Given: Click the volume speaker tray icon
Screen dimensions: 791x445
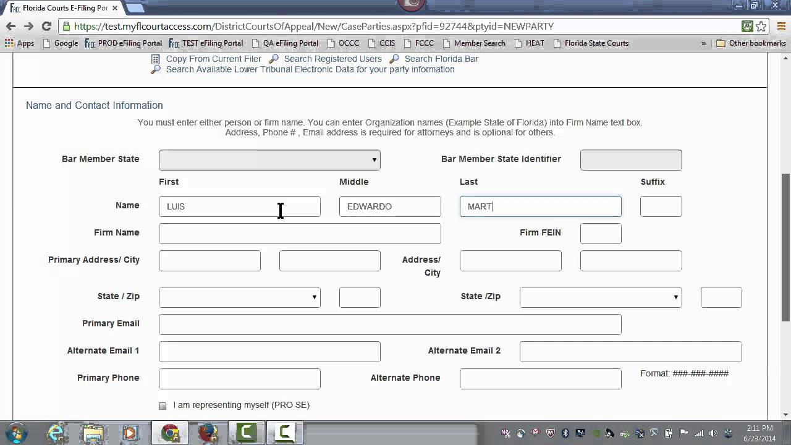Looking at the screenshot, I should (713, 433).
